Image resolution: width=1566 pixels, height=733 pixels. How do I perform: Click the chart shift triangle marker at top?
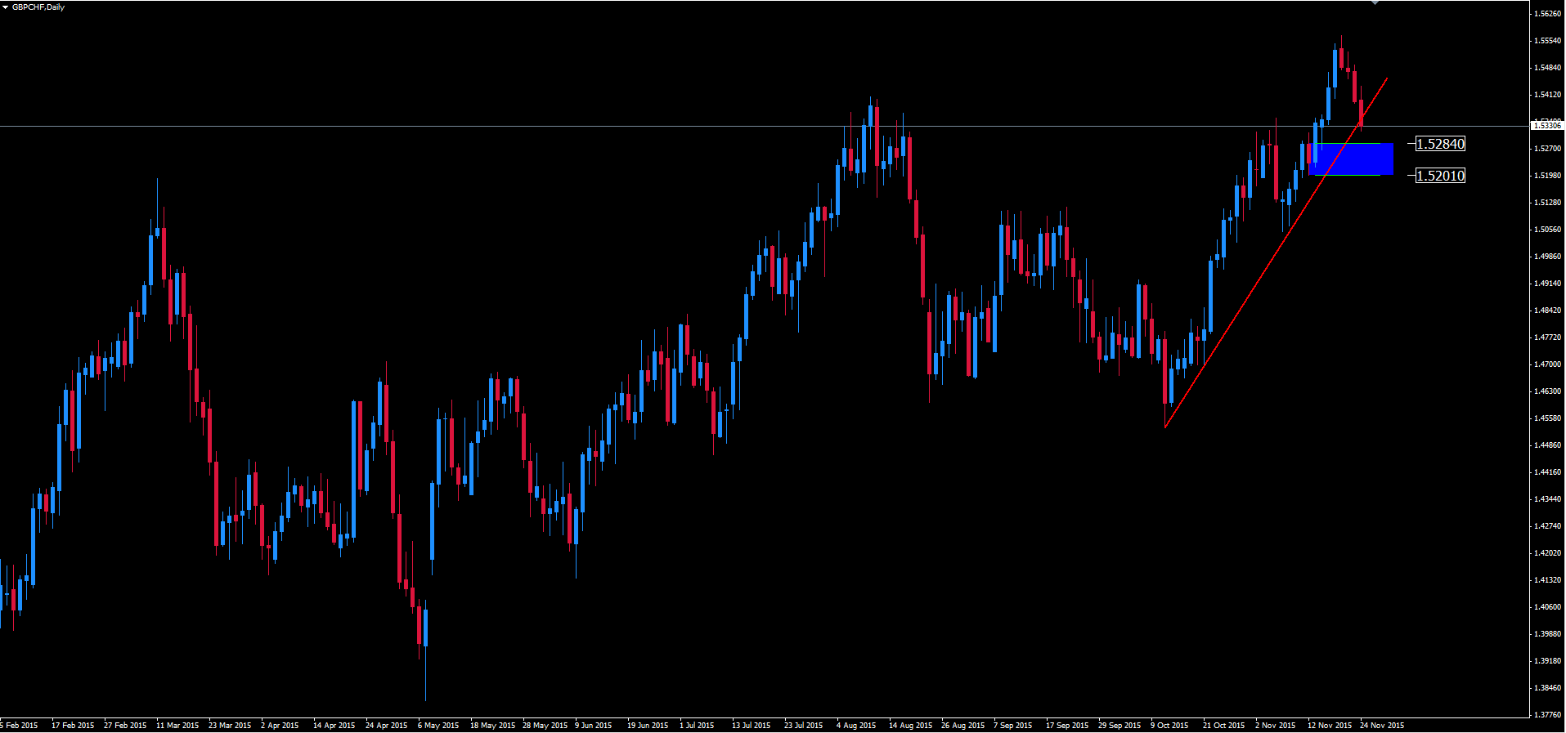[x=1375, y=3]
